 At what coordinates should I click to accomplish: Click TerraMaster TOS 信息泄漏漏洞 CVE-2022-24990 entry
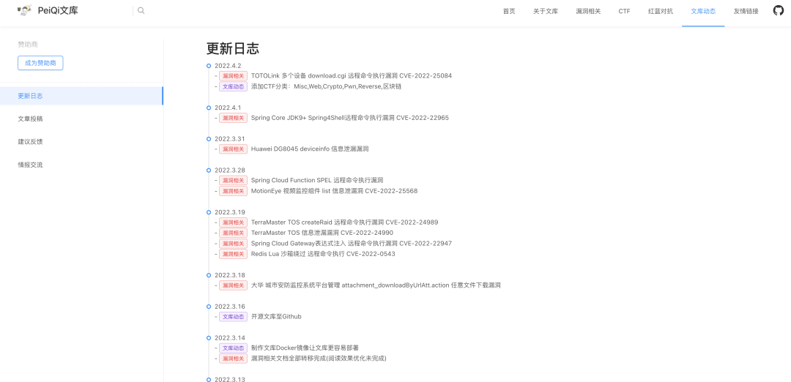[322, 233]
